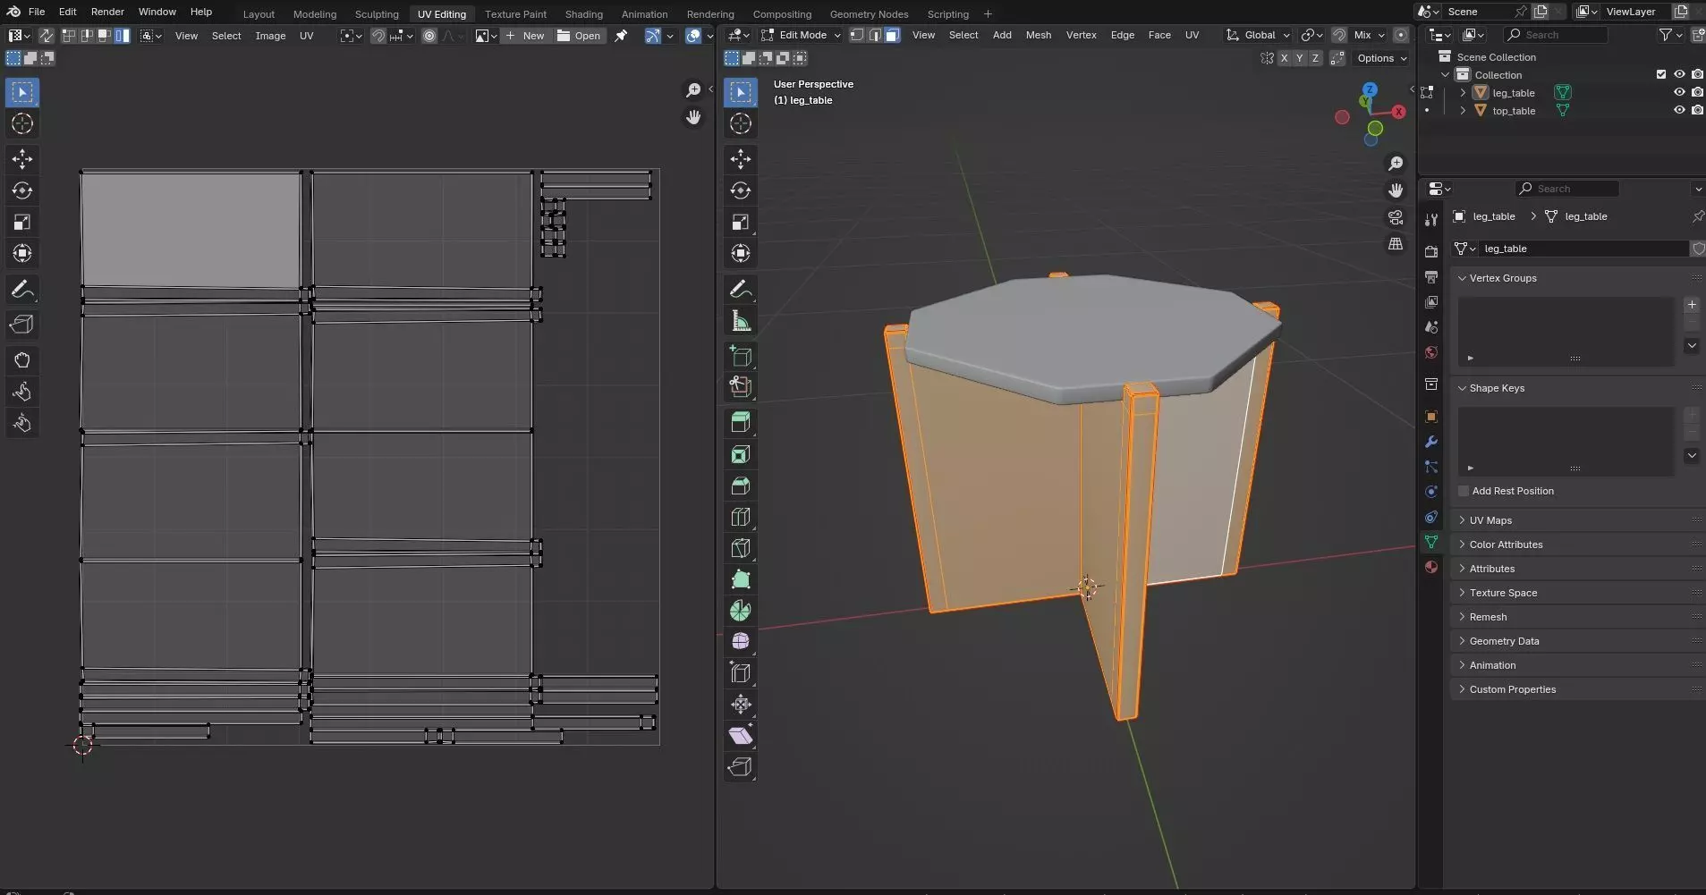Select the Loop Cut tool
Screen dimensions: 1706x895
point(741,517)
